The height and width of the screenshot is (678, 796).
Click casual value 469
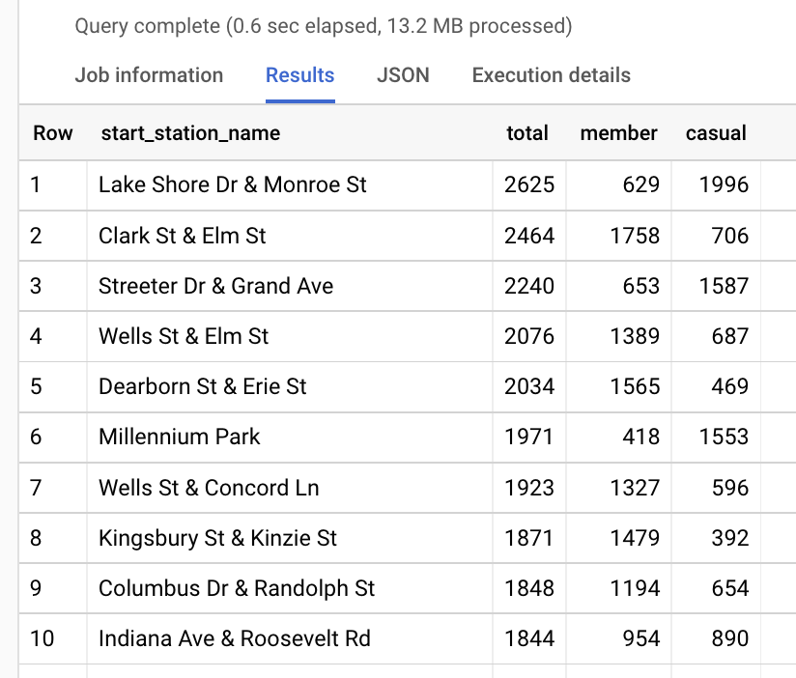[730, 386]
